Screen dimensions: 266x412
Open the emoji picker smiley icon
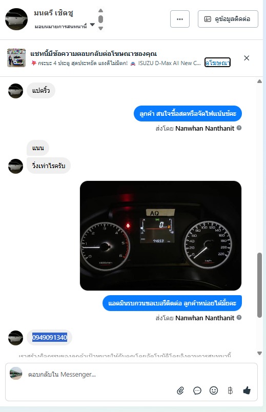pyautogui.click(x=214, y=390)
